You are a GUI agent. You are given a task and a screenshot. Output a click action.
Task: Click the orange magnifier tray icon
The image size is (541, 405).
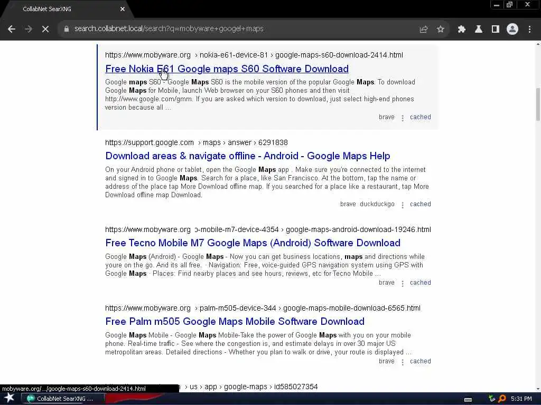click(502, 399)
